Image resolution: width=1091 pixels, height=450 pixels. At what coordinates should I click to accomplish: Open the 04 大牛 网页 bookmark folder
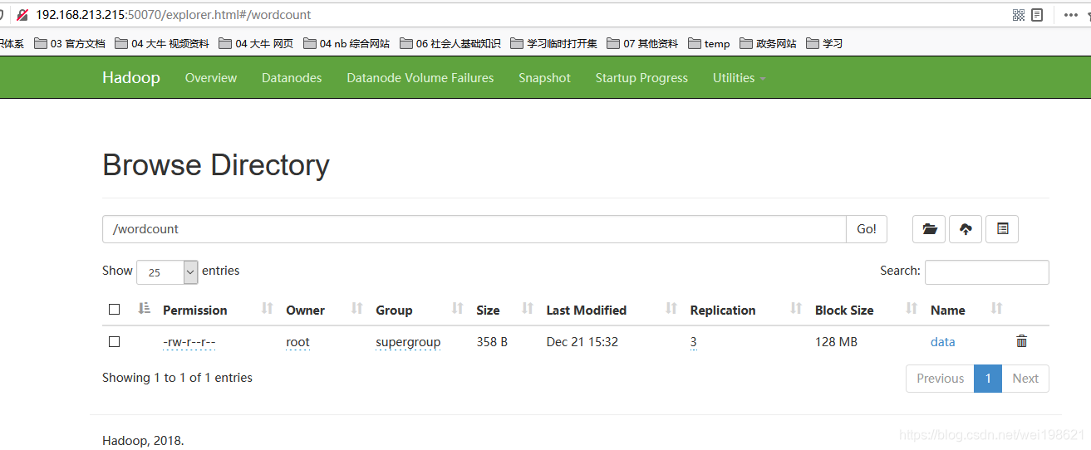coord(256,43)
